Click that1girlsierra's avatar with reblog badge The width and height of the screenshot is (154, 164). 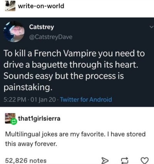click(10, 118)
